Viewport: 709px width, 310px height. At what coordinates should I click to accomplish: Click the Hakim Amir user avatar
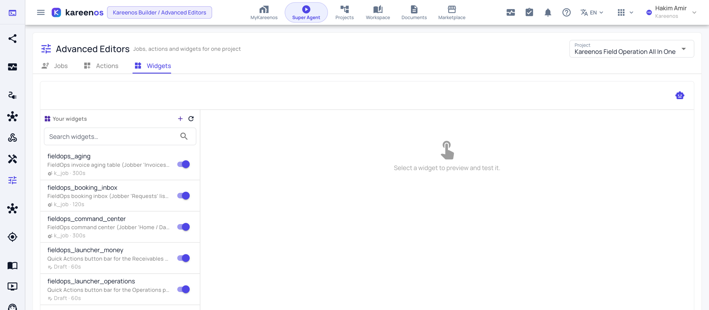point(649,12)
